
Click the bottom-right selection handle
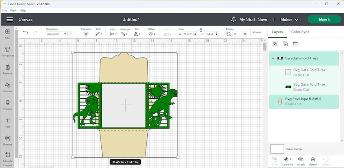coord(178,157)
